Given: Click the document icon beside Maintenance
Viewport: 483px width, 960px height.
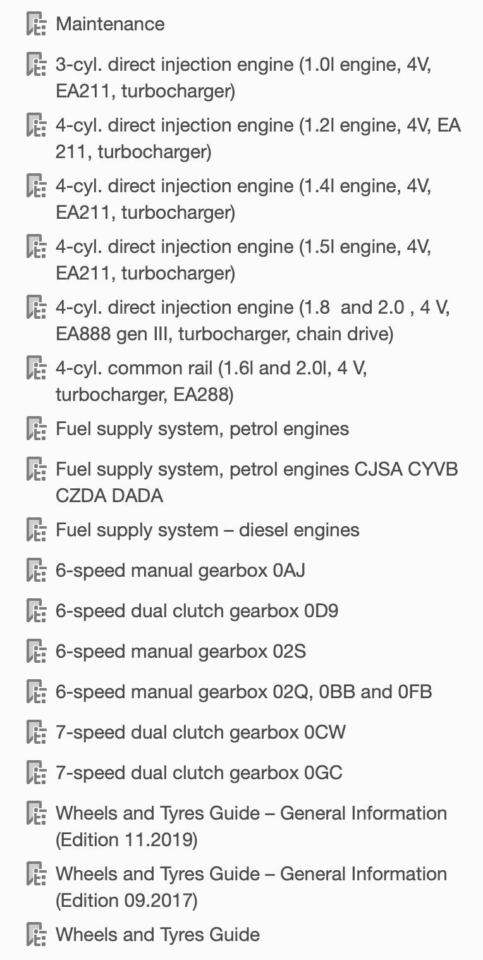Looking at the screenshot, I should coord(37,24).
